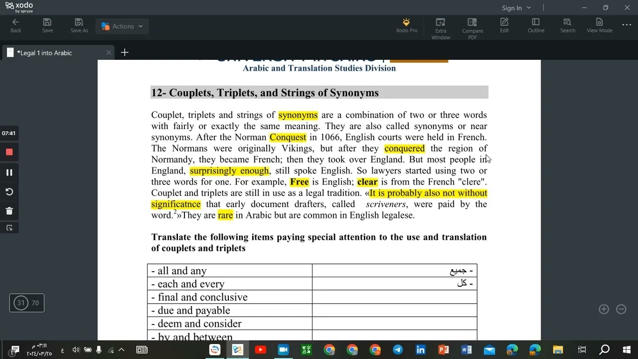
Task: Open Telegram from taskbar
Action: [398, 350]
